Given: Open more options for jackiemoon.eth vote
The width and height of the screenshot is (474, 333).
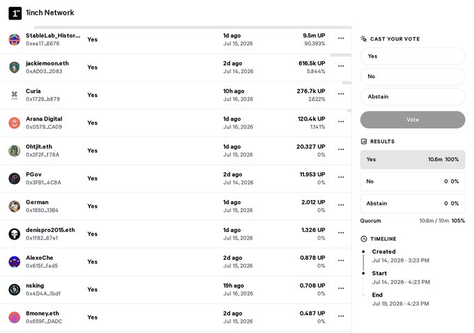Looking at the screenshot, I should [341, 66].
